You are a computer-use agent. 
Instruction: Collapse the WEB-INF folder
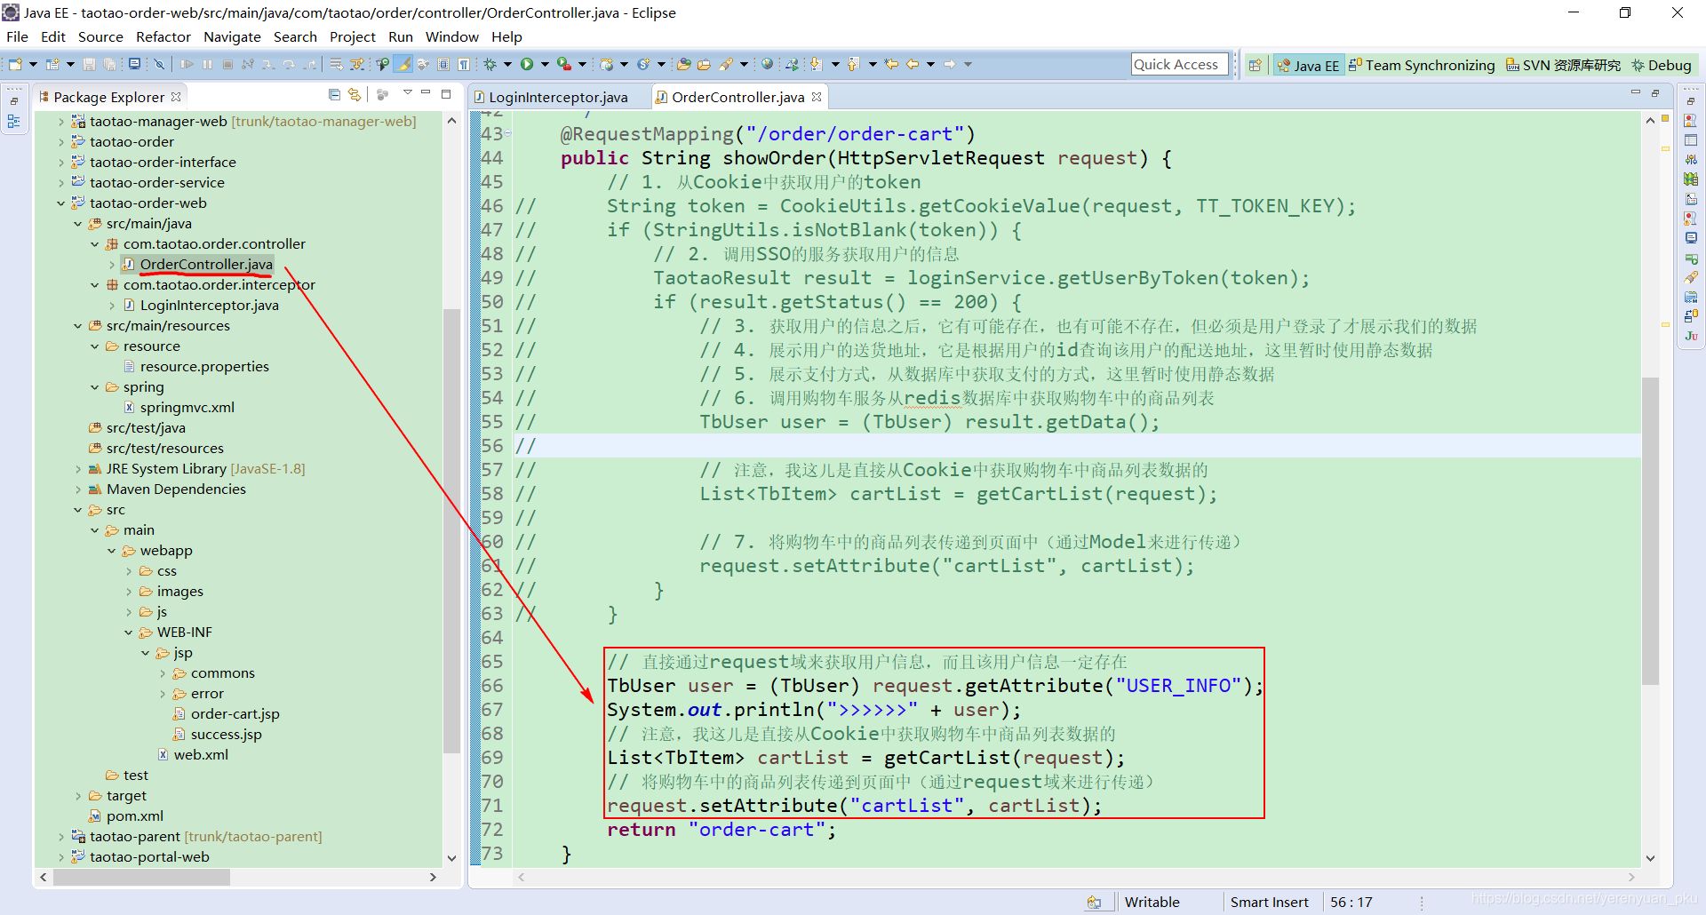point(128,633)
